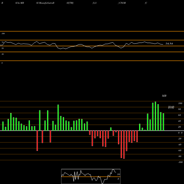Click the '(5,5' parameter text in header

95,3
